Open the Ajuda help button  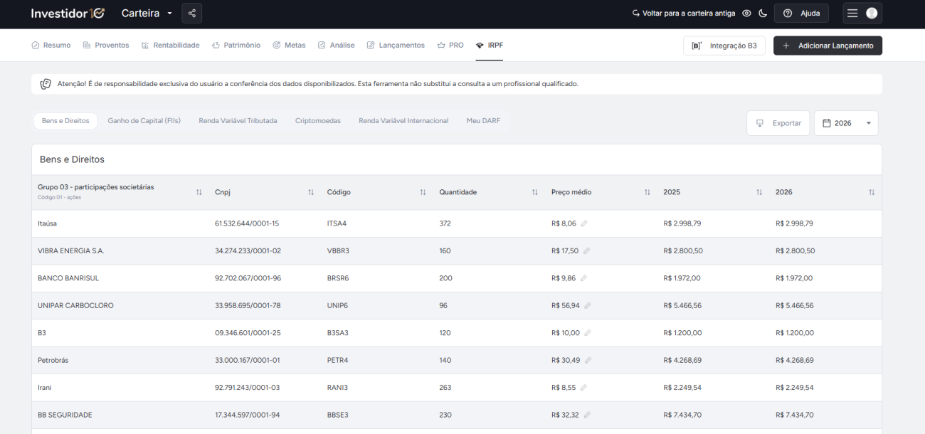pos(801,14)
